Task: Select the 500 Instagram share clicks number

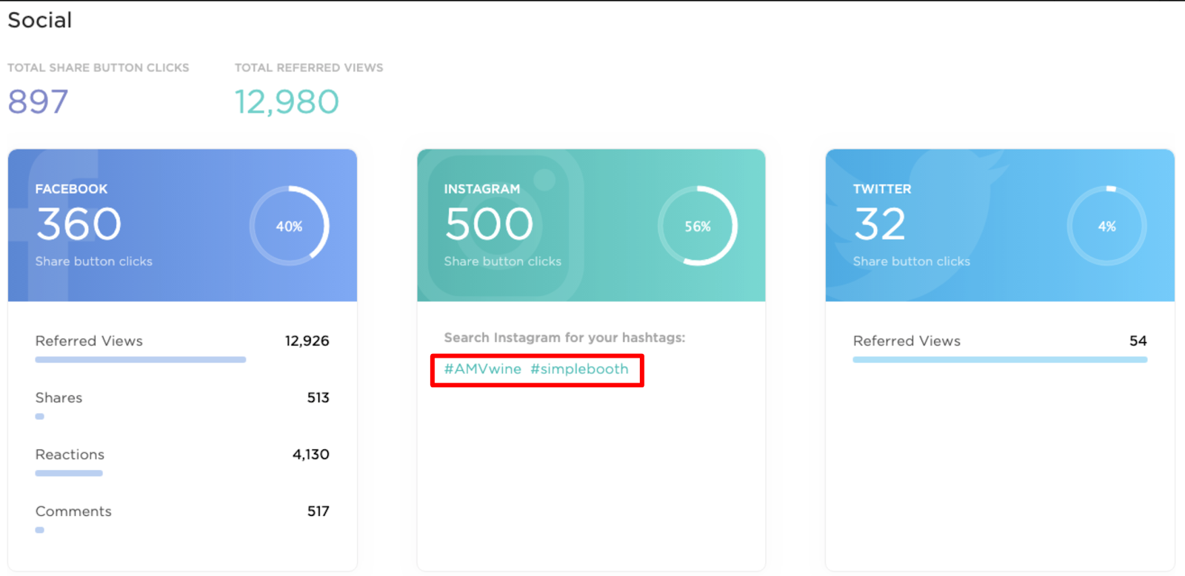Action: (x=489, y=224)
